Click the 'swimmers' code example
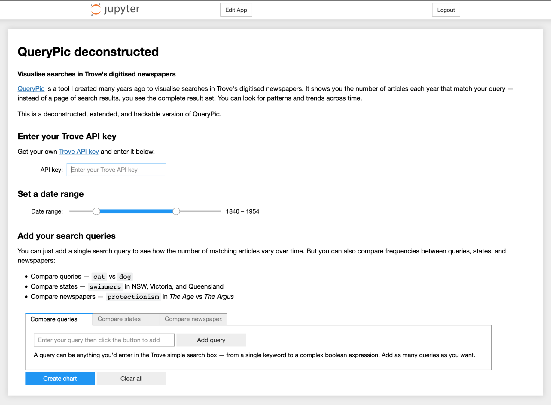Image resolution: width=551 pixels, height=405 pixels. (x=105, y=287)
